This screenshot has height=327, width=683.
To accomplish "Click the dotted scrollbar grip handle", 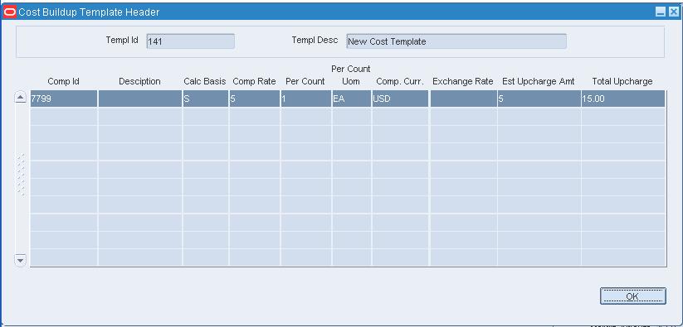I will (x=21, y=175).
